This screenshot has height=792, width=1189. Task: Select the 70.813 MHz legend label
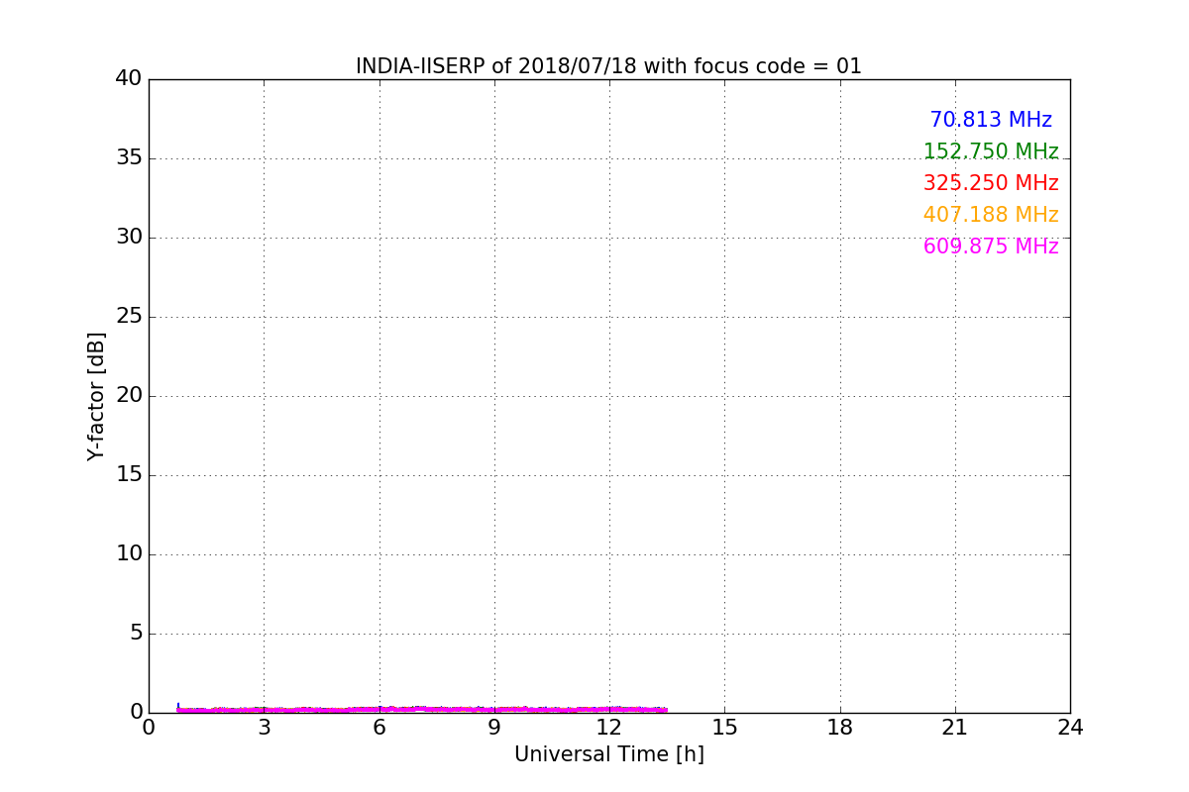tap(991, 120)
